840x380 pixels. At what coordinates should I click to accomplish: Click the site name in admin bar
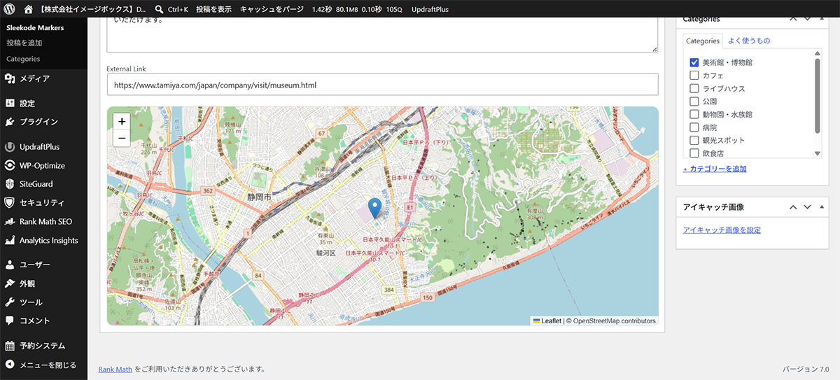92,10
